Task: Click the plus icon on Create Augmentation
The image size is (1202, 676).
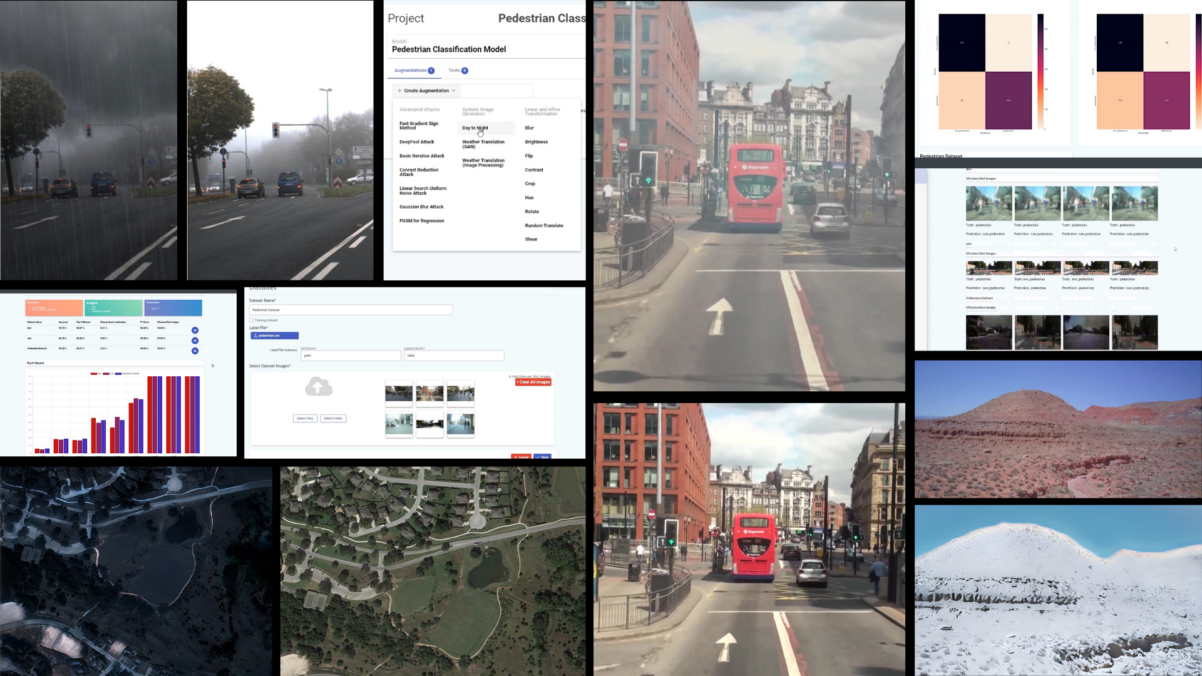Action: click(x=401, y=91)
